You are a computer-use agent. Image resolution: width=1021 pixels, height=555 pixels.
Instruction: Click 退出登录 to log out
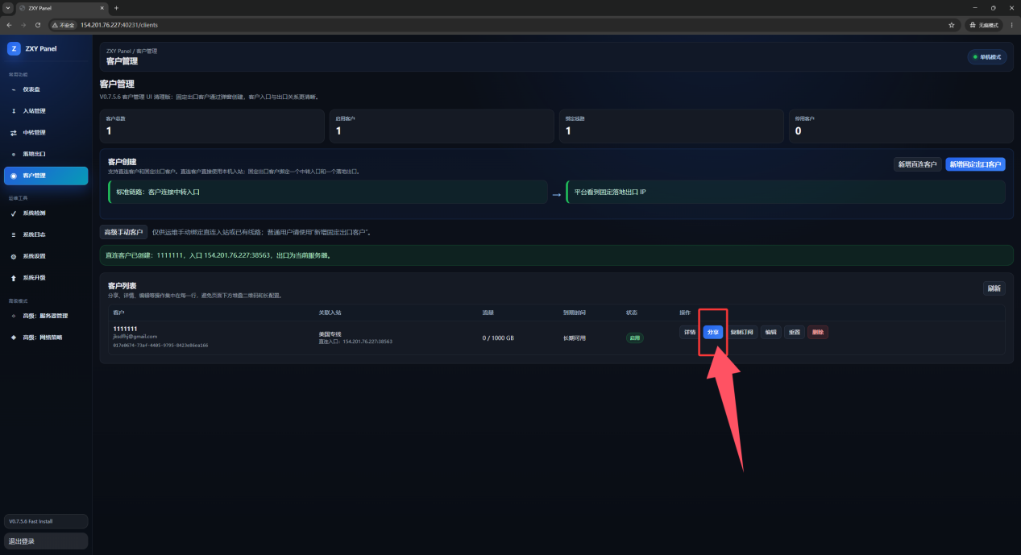[x=46, y=541]
